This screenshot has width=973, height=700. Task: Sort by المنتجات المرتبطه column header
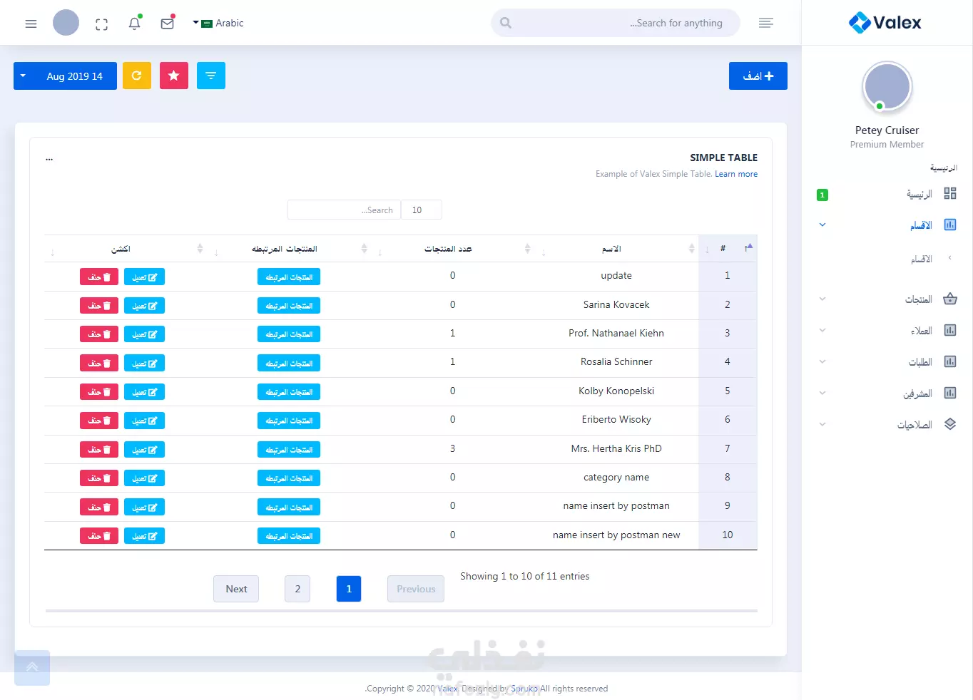tap(289, 249)
